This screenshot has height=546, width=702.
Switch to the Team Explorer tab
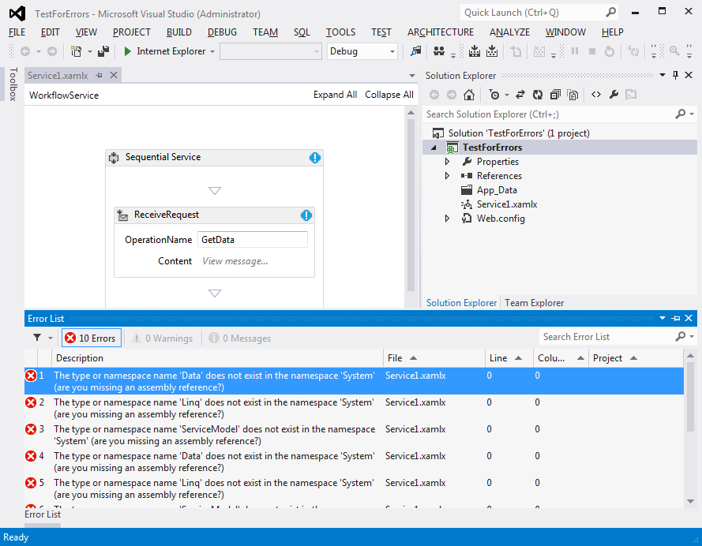(534, 303)
